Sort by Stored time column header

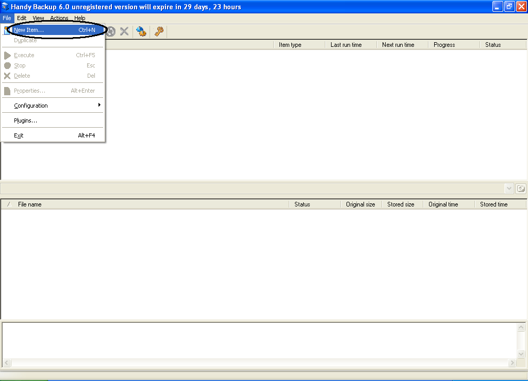(500, 204)
